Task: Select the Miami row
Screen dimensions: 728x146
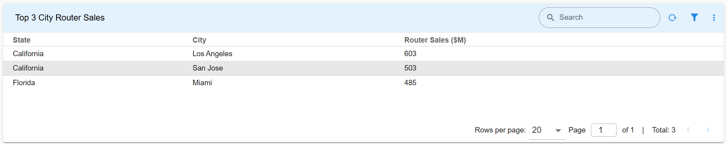Action: (363, 83)
